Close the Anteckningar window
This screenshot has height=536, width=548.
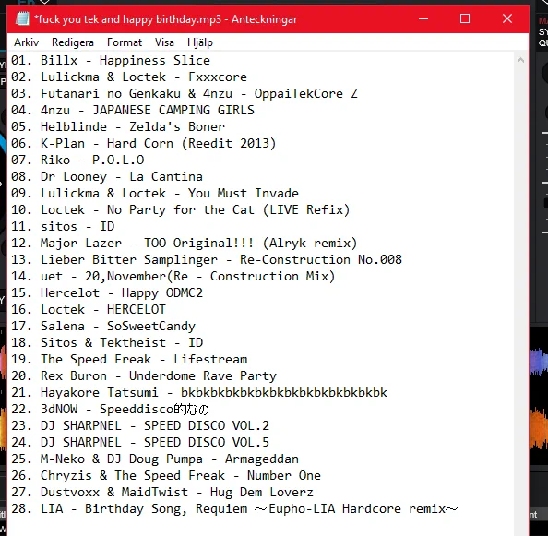(x=507, y=18)
